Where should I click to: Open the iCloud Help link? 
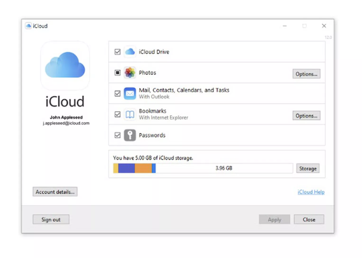[x=311, y=192]
